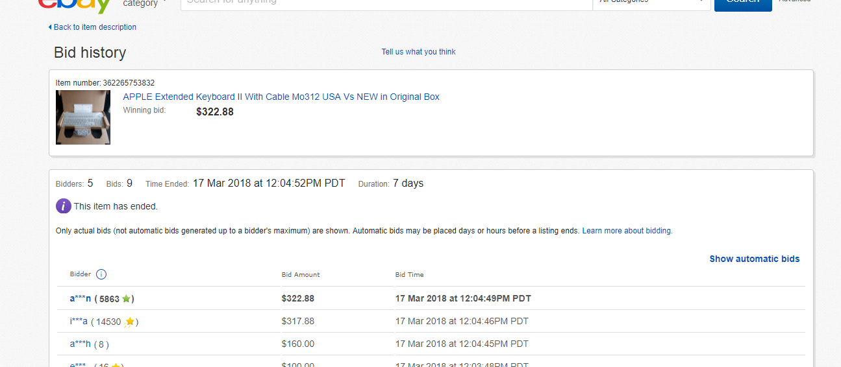
Task: Click the eBay logo
Action: pyautogui.click(x=75, y=4)
